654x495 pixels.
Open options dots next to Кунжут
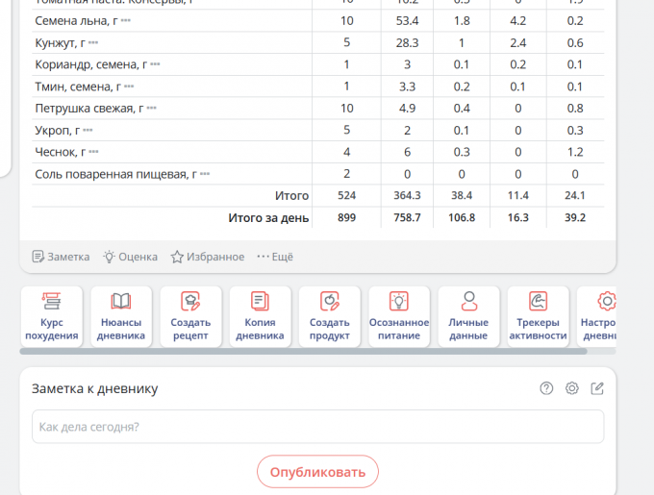coord(93,43)
